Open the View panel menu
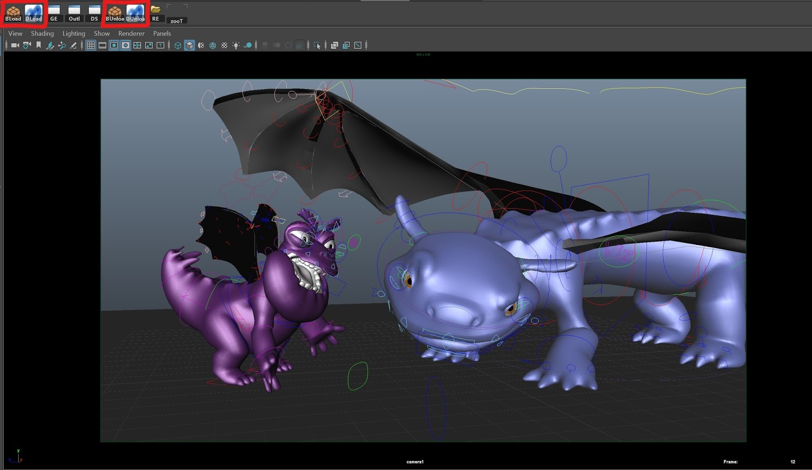 pyautogui.click(x=15, y=33)
